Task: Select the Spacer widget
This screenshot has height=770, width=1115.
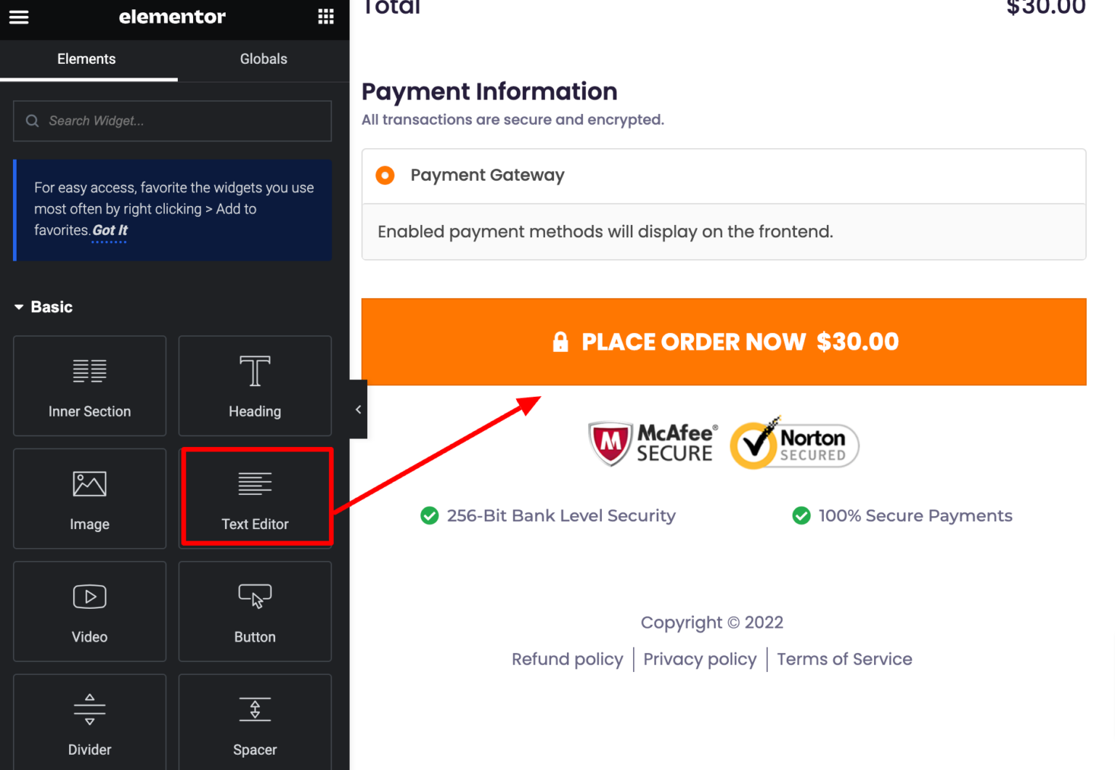Action: [x=254, y=723]
